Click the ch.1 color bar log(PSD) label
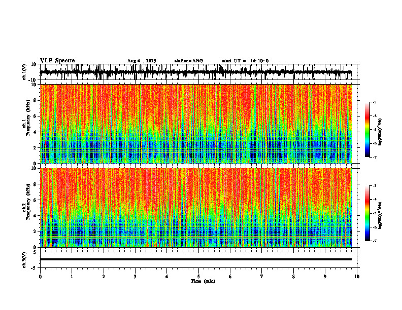Image resolution: width=402 pixels, height=310 pixels. coord(380,132)
